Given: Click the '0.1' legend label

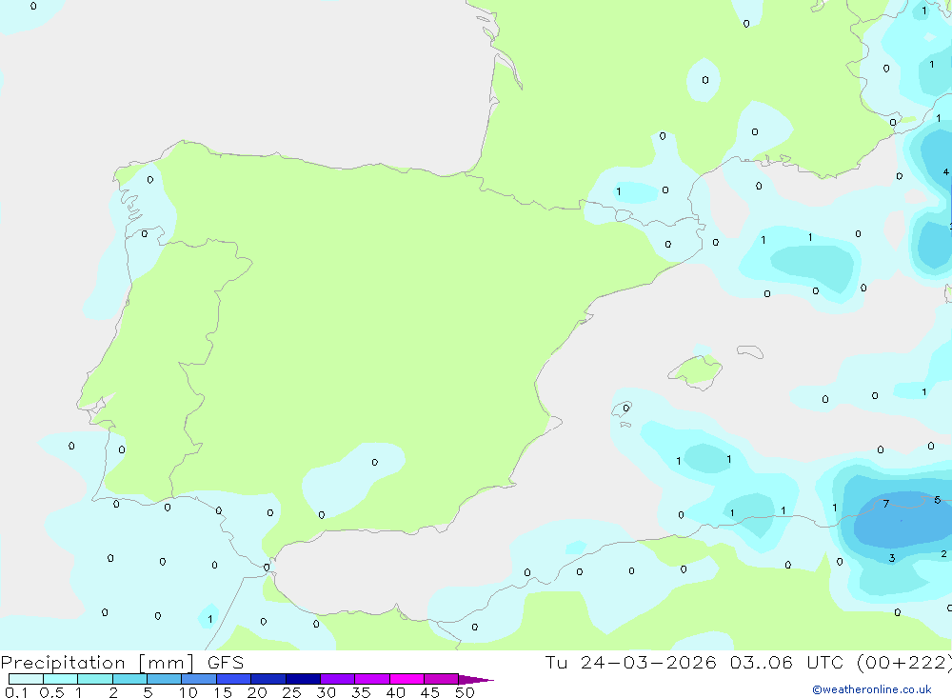Looking at the screenshot, I should pyautogui.click(x=16, y=692).
